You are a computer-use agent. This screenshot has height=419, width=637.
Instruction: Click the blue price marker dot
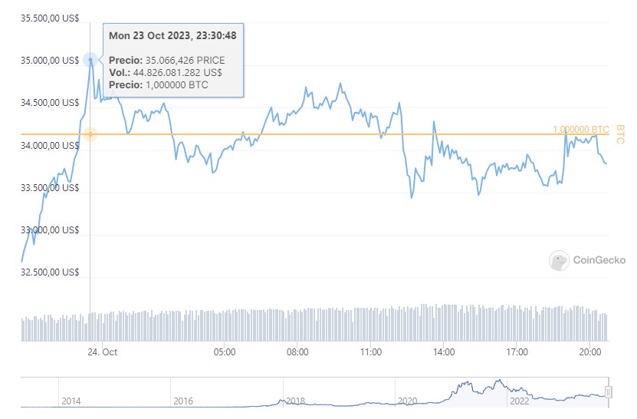coord(90,60)
